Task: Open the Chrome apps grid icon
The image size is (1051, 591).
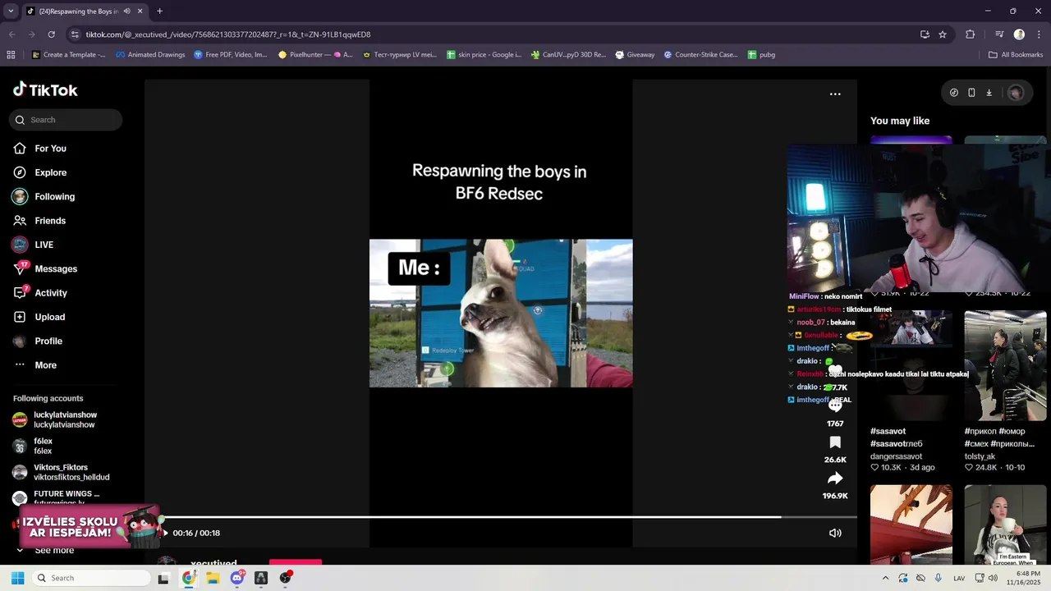Action: (11, 55)
